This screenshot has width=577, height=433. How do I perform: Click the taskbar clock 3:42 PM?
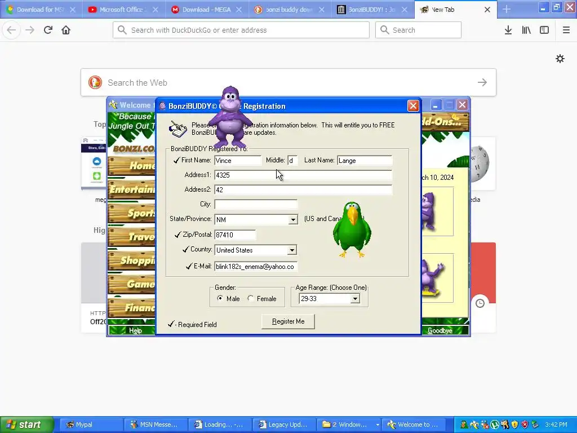pyautogui.click(x=556, y=425)
